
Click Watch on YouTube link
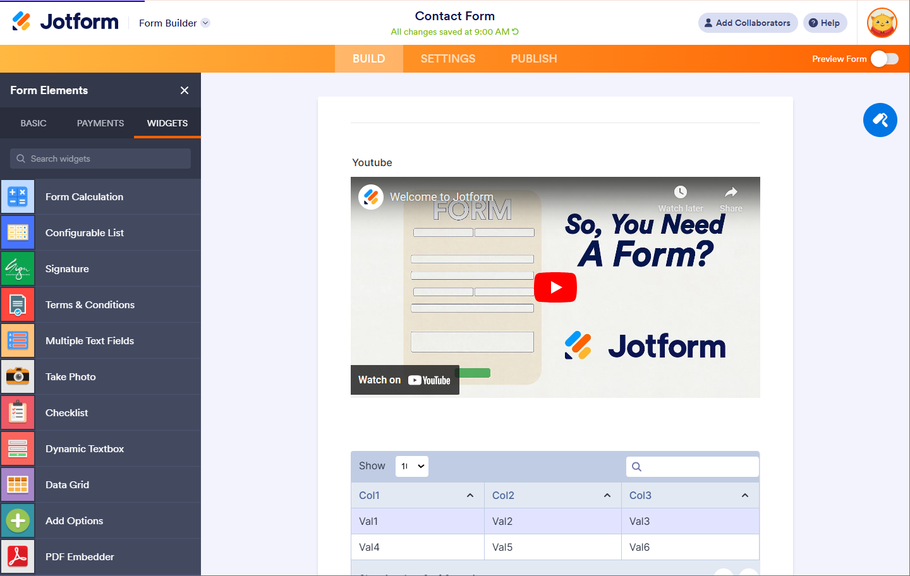(405, 380)
